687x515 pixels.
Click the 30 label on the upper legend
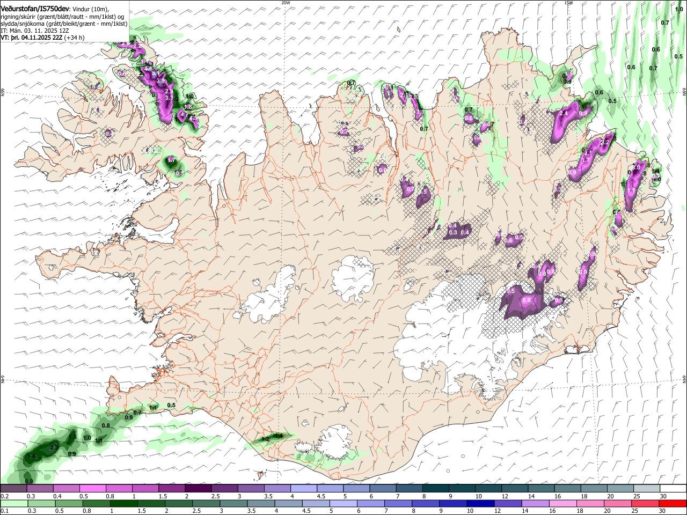pyautogui.click(x=663, y=496)
